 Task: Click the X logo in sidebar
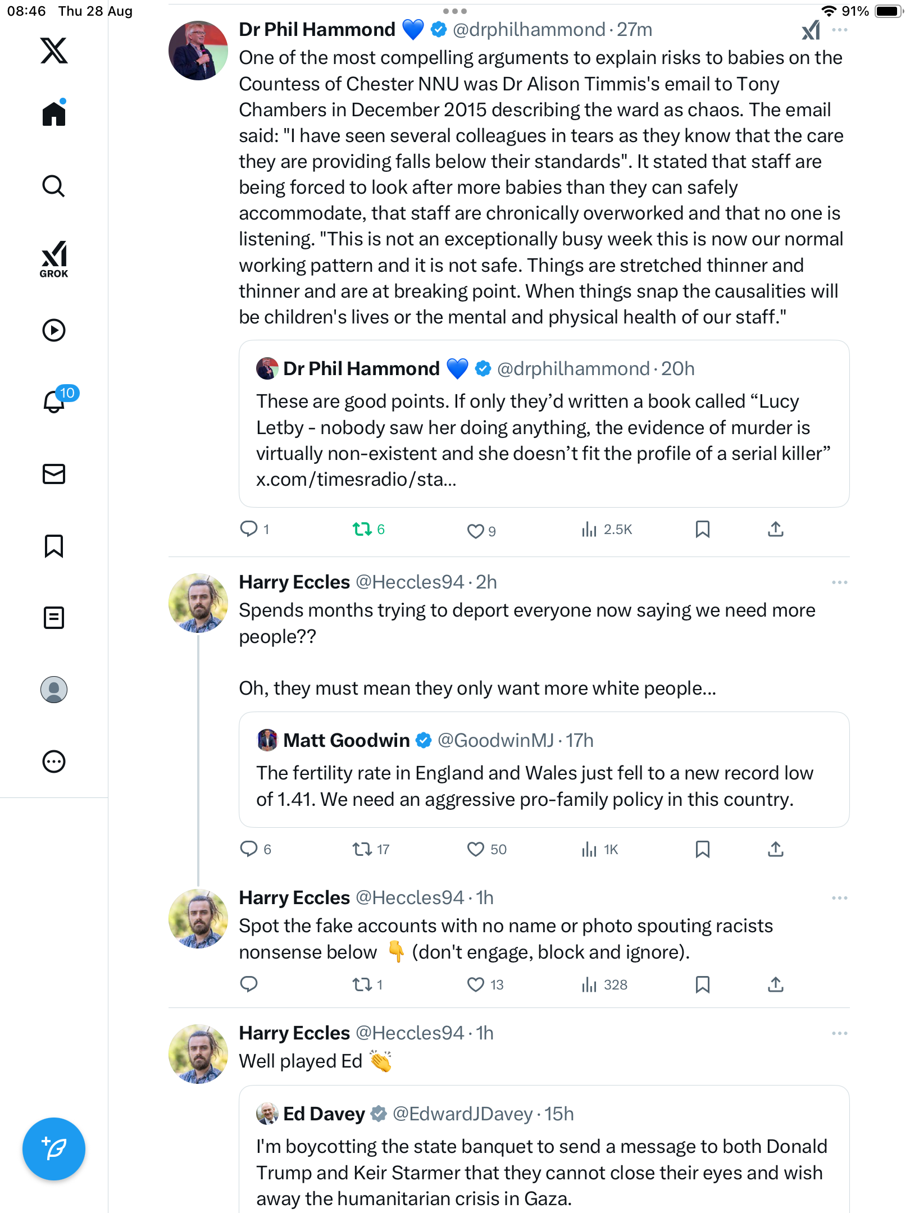54,51
